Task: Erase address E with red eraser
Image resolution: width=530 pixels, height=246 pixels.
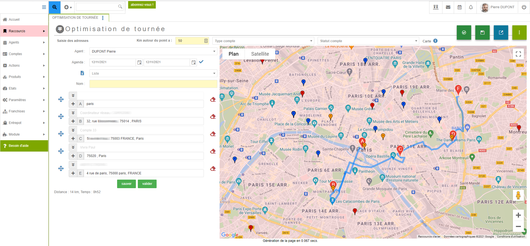Action: 213,169
